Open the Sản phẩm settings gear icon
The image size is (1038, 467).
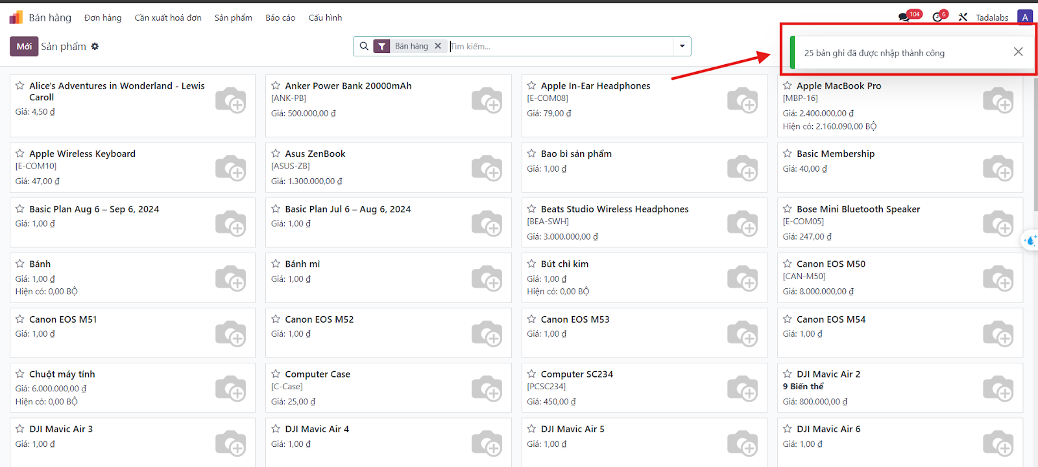95,47
